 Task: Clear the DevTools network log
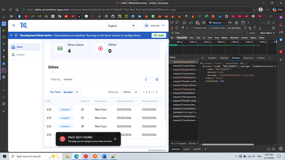tap(177, 28)
